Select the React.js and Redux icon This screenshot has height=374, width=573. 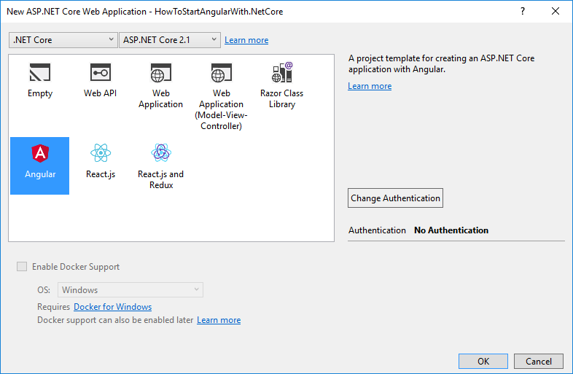161,153
